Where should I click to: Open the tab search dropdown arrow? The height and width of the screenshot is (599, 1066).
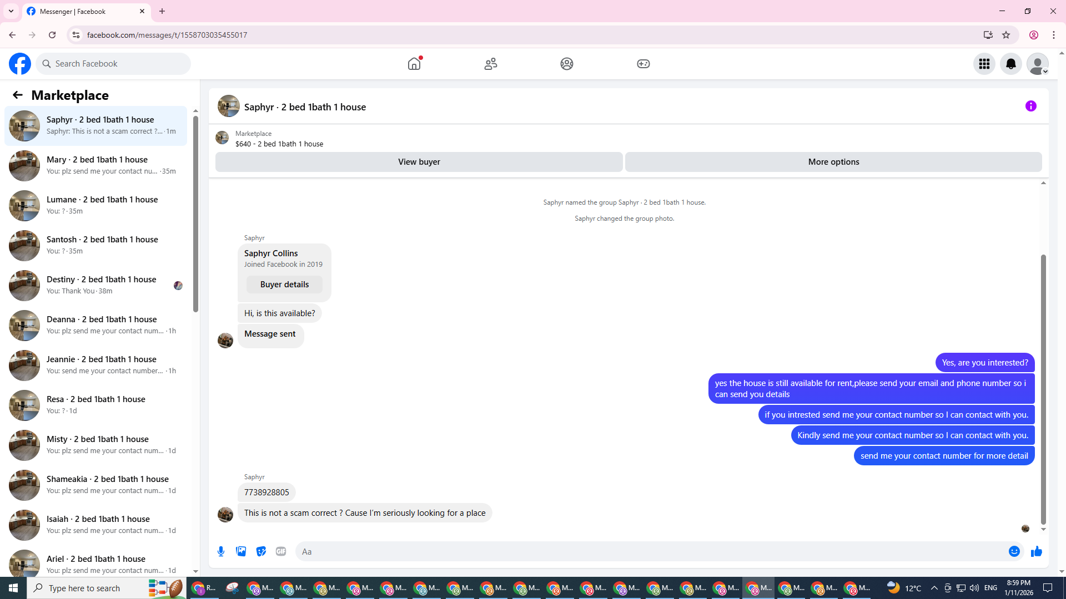(11, 11)
